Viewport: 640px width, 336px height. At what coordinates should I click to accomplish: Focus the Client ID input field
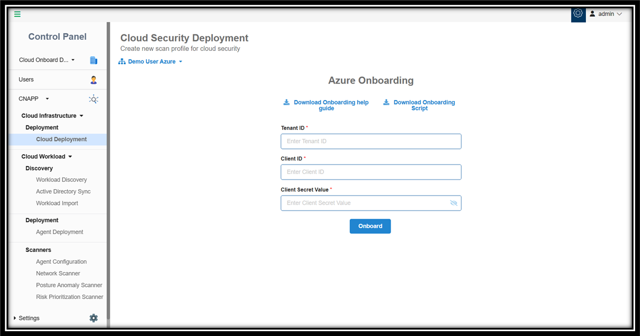pos(371,172)
